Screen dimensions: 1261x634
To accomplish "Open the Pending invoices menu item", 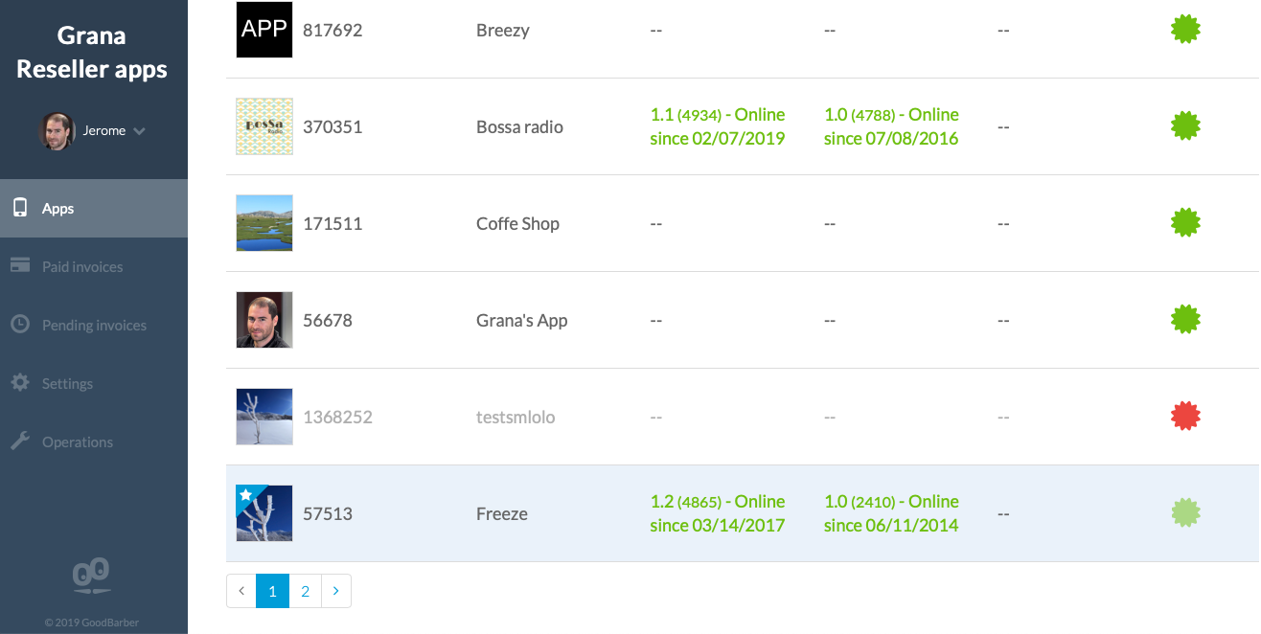I will [94, 326].
